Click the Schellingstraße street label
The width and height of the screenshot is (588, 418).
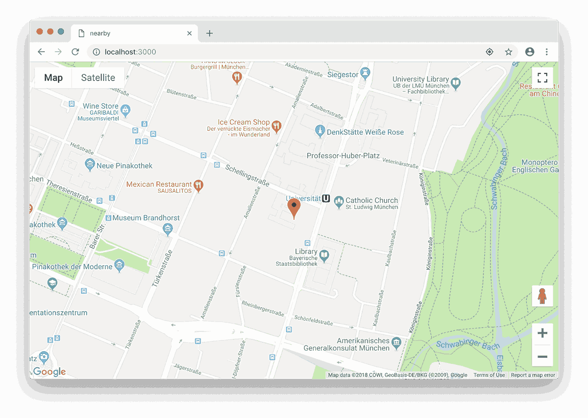click(247, 175)
